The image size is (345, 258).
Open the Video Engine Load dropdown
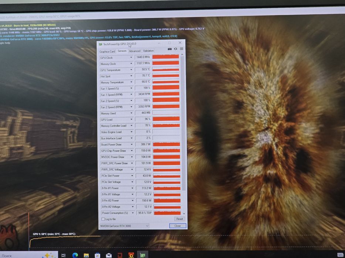tap(132, 132)
